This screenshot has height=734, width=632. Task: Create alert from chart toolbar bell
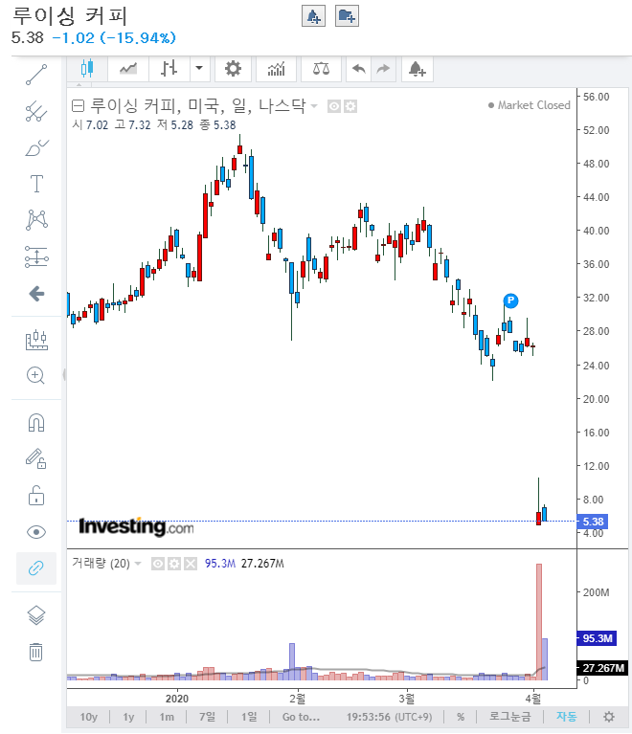(417, 69)
